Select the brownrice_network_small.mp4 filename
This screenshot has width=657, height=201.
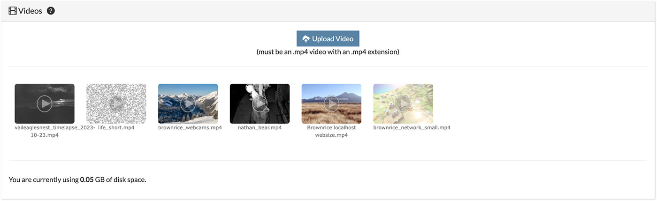[x=412, y=127]
